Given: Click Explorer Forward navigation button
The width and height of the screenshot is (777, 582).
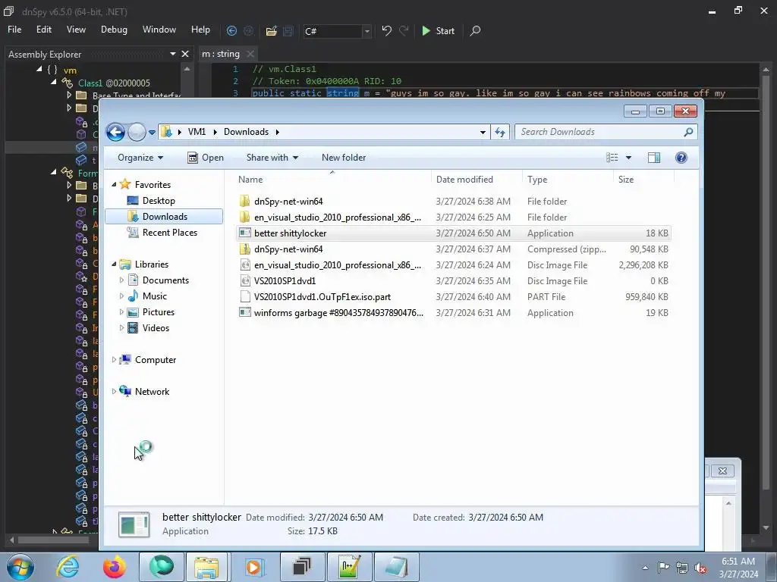Looking at the screenshot, I should pos(137,132).
